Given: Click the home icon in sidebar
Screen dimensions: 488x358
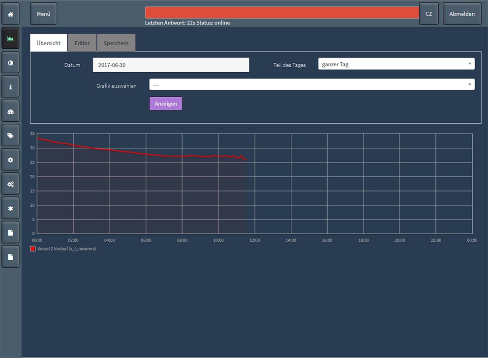Looking at the screenshot, I should [x=10, y=14].
